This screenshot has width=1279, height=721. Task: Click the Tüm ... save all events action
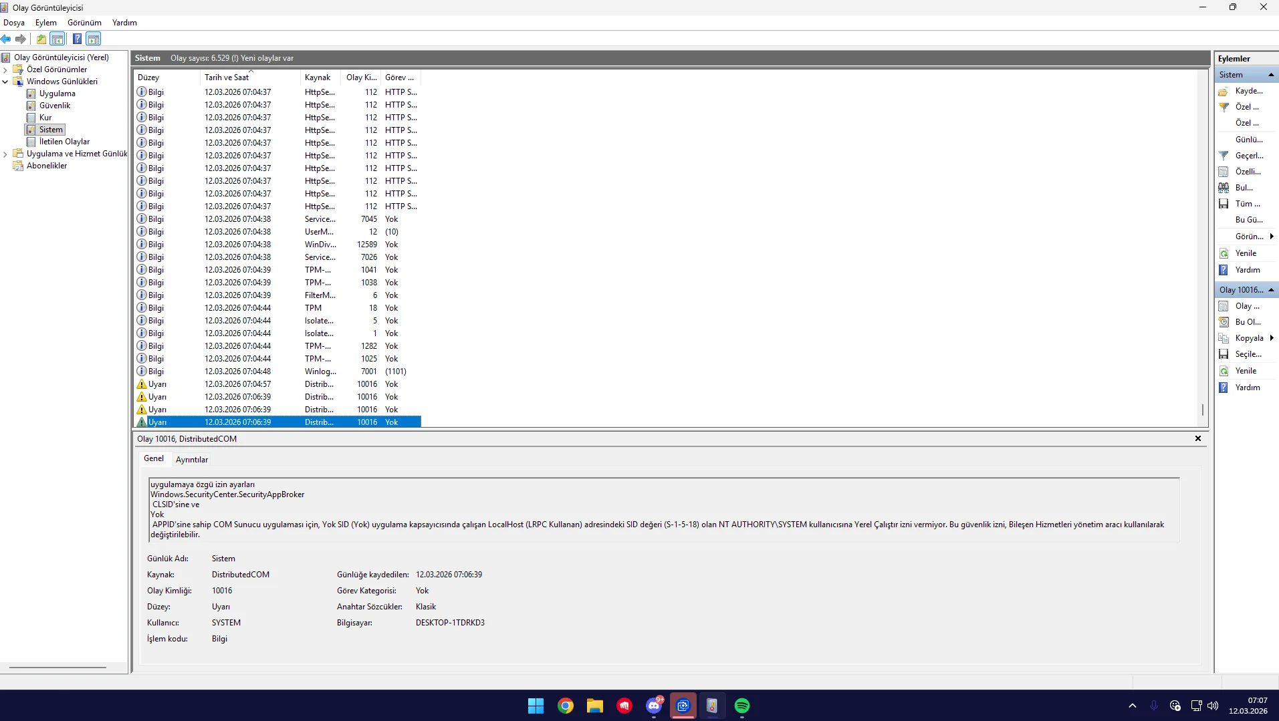tap(1246, 204)
